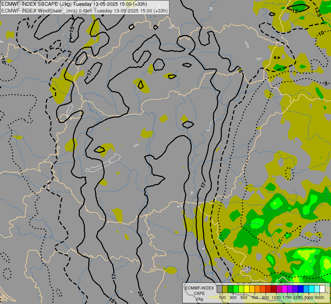Select the "1750" legend scale label
This screenshot has height=304, width=331.
(287, 298)
